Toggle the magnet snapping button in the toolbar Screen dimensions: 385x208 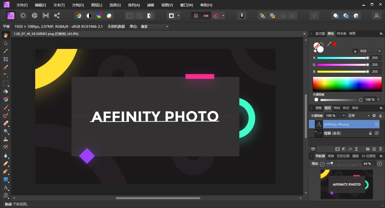tap(216, 16)
